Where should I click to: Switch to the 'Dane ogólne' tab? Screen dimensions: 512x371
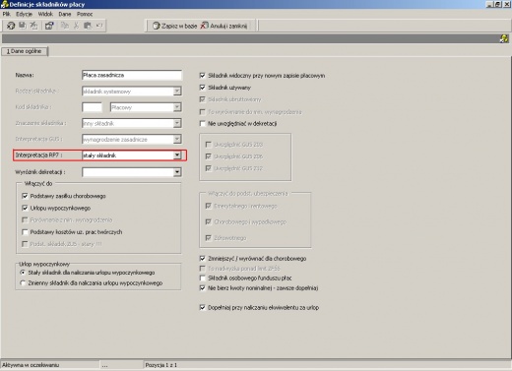click(25, 51)
